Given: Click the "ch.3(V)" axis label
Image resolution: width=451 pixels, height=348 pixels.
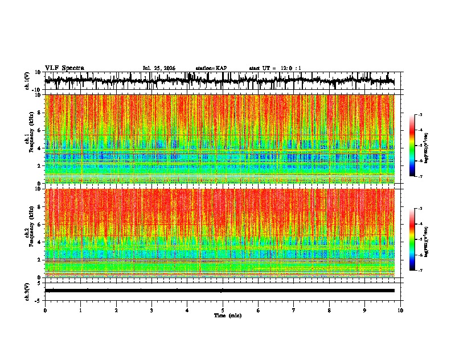Looking at the screenshot, I should click(27, 292).
